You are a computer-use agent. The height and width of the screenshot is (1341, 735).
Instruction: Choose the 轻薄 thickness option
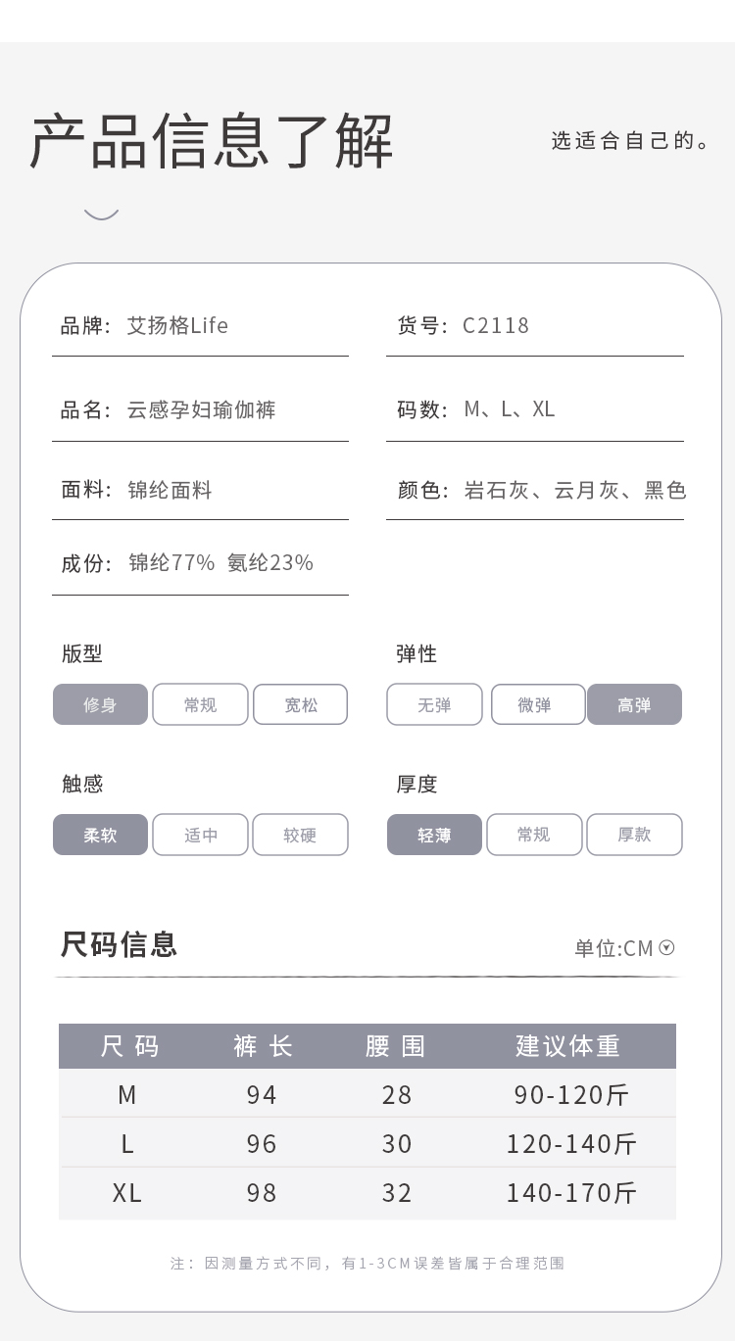tap(434, 835)
